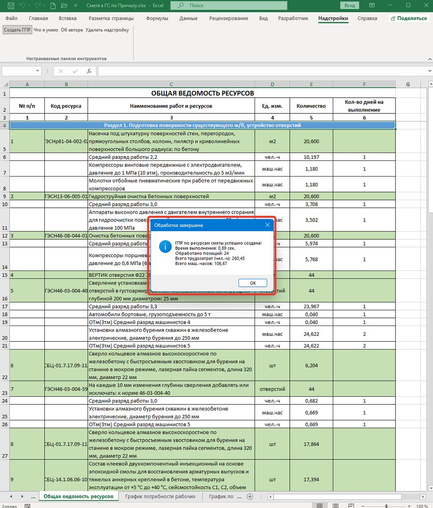Image resolution: width=433 pixels, height=508 pixels.
Task: Select the Общая ведомость ресурсов sheet tab
Action: [x=78, y=496]
